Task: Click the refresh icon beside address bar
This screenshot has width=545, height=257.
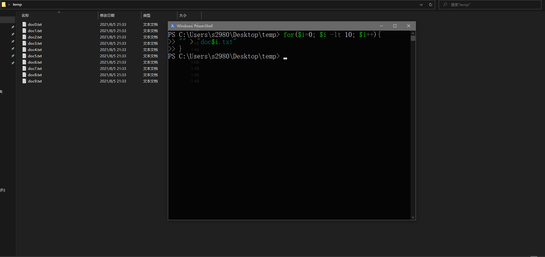Action: (x=430, y=4)
